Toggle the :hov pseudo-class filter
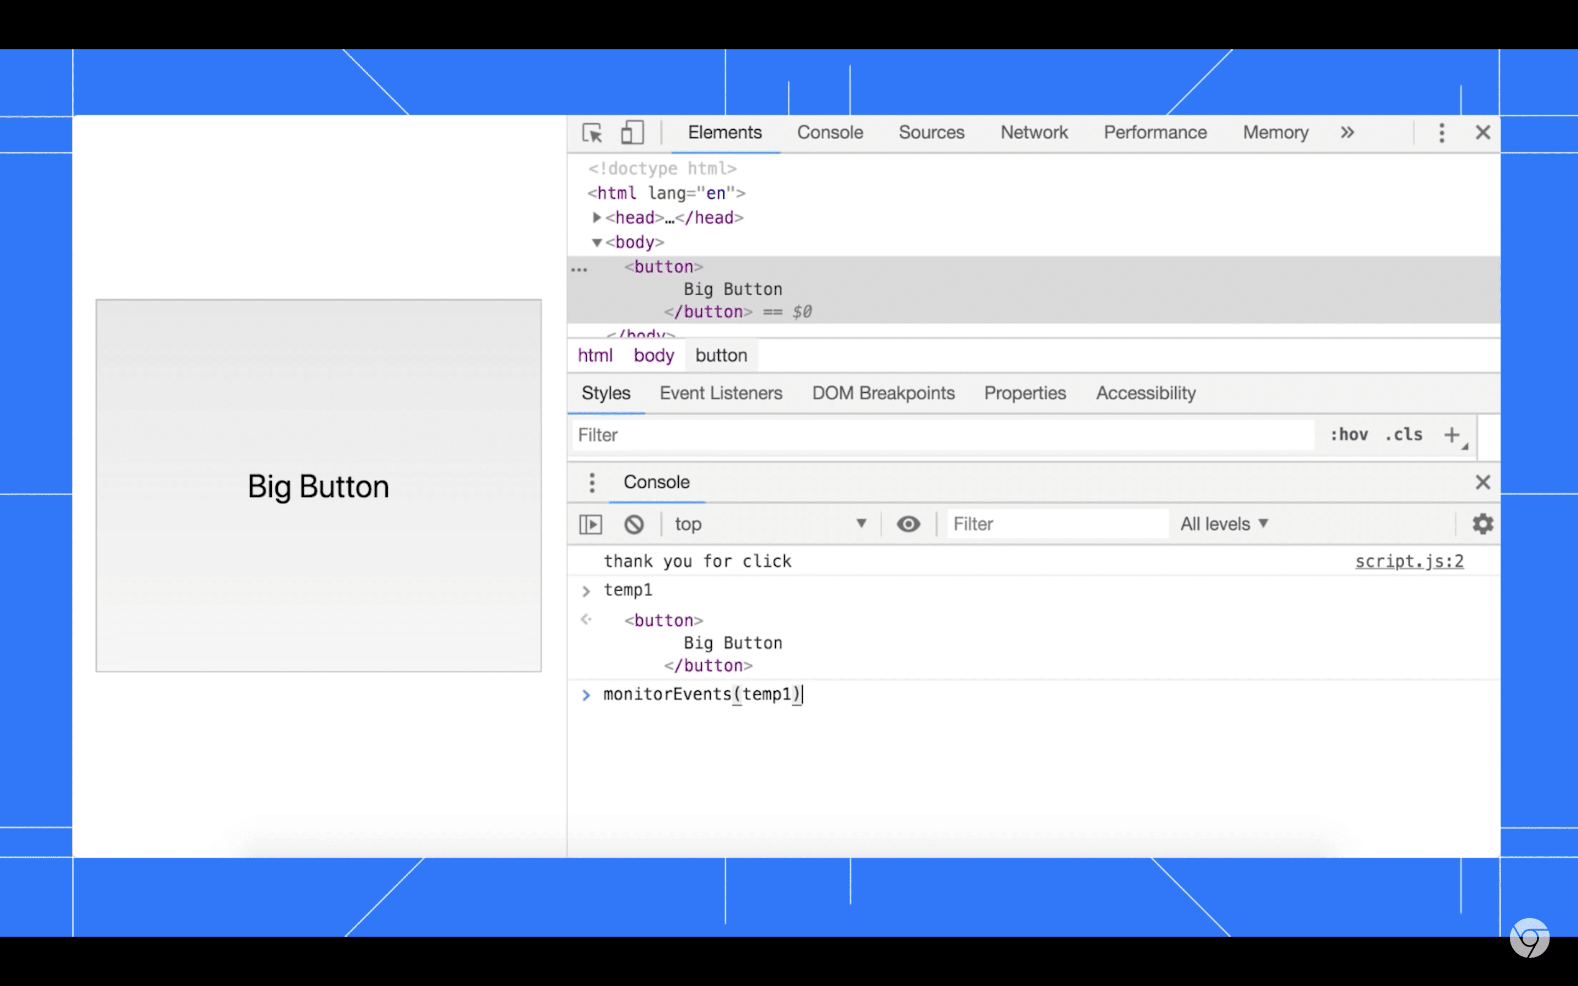This screenshot has width=1578, height=986. point(1348,435)
